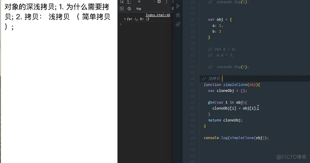The width and height of the screenshot is (310, 163).
Task: Focus the console input prompt
Action: tap(146, 24)
